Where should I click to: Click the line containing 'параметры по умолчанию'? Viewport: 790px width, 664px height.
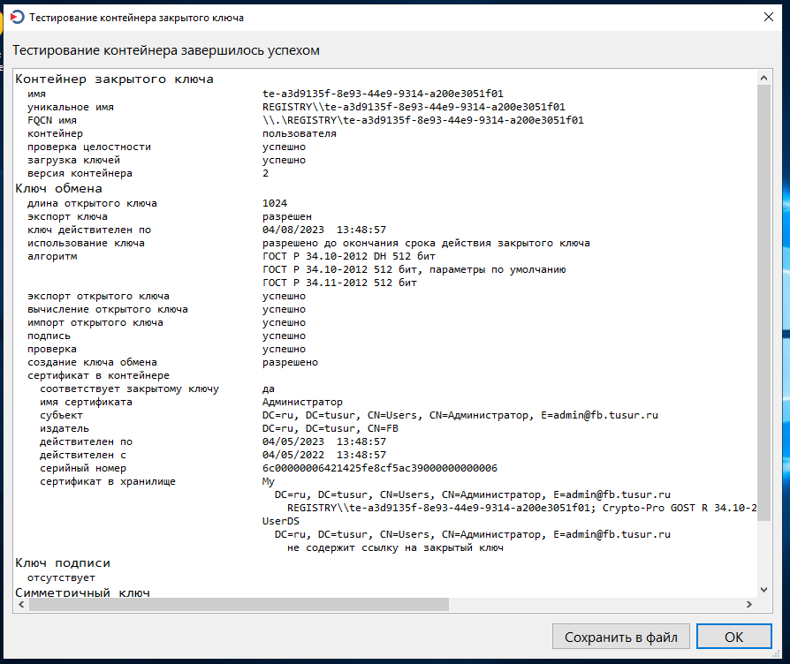tap(414, 269)
